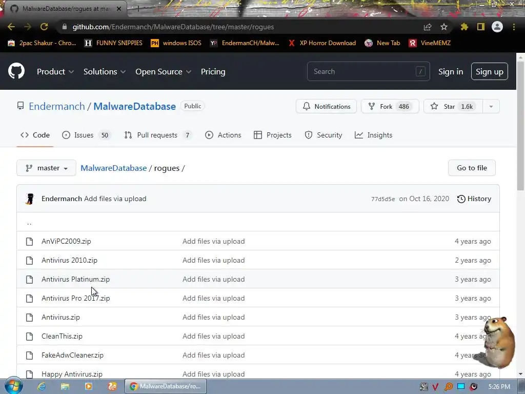Click the Go to file button
525x394 pixels.
(472, 168)
